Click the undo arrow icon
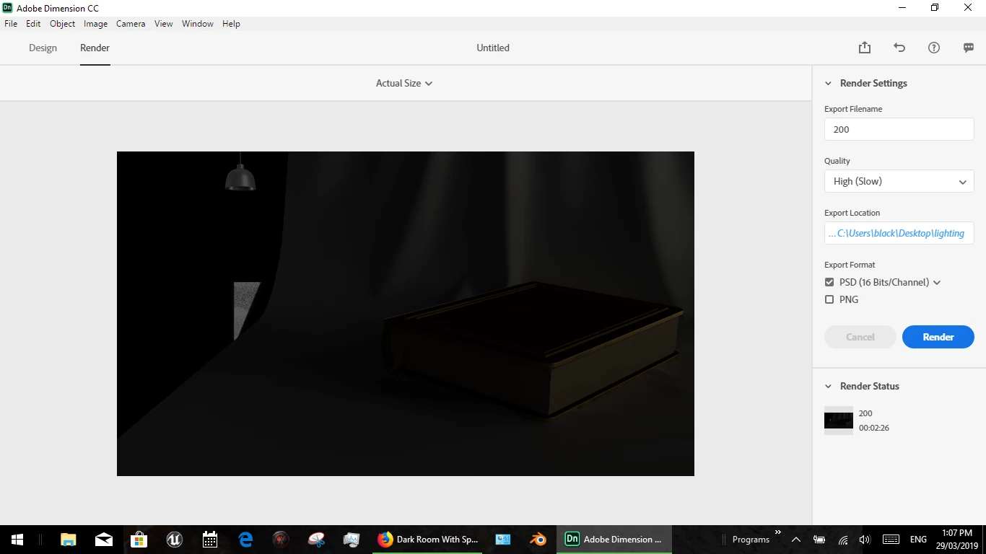The width and height of the screenshot is (986, 554). coord(899,48)
